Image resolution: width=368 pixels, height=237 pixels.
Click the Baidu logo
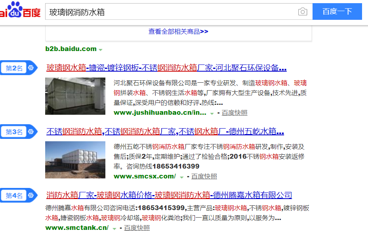(x=20, y=10)
